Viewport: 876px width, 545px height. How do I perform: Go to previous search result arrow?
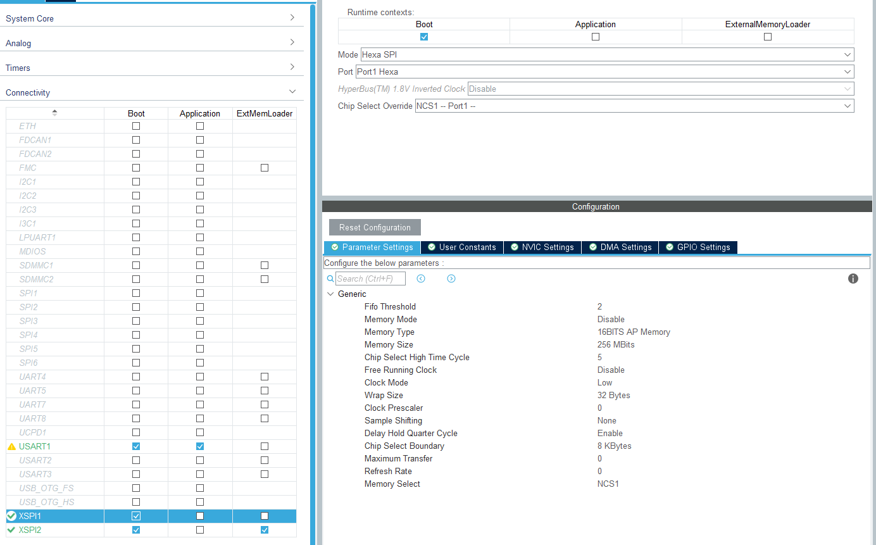click(x=421, y=279)
